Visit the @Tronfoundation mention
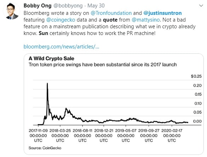207x157 pixels. coord(111,13)
